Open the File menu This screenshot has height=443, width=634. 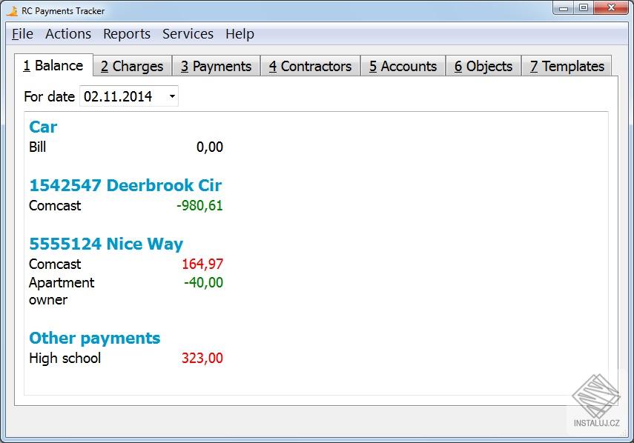tap(22, 34)
